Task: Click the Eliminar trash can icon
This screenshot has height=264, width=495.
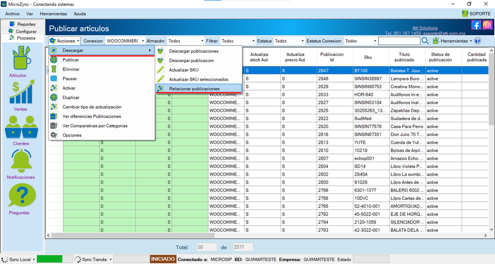Action: tap(54, 69)
